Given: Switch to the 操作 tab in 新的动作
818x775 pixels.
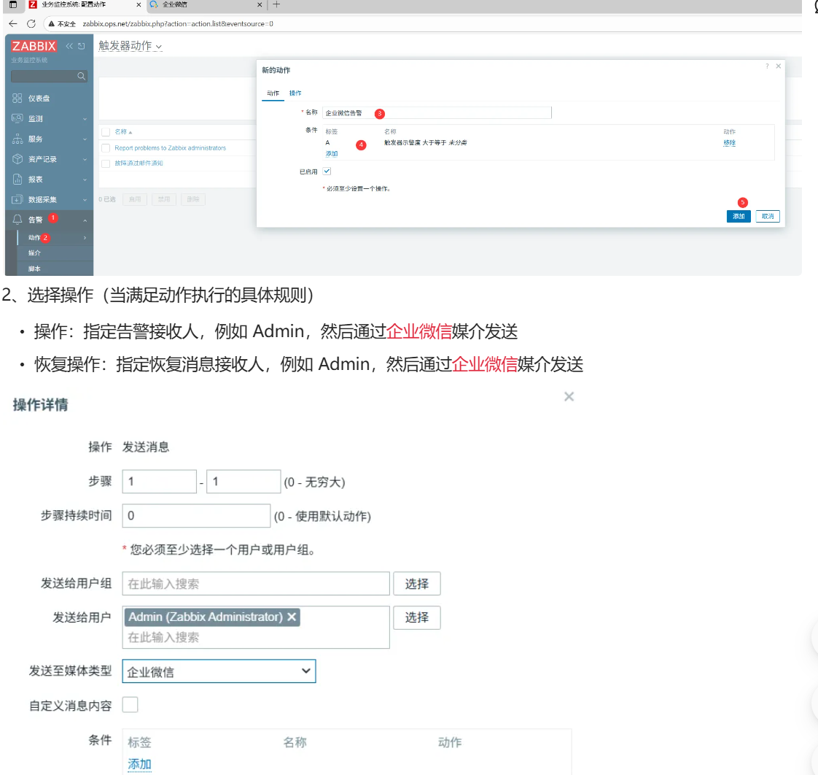Looking at the screenshot, I should click(x=295, y=93).
